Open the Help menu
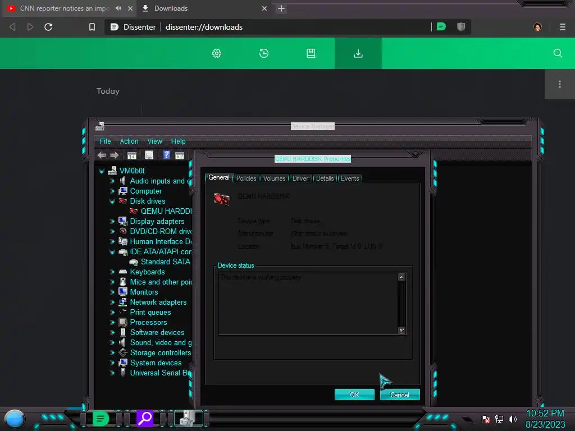Image resolution: width=575 pixels, height=431 pixels. 178,141
